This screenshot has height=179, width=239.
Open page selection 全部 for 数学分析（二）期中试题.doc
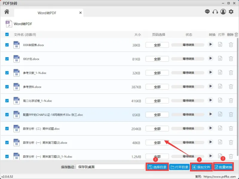click(157, 129)
